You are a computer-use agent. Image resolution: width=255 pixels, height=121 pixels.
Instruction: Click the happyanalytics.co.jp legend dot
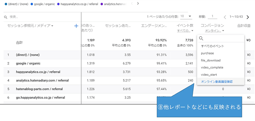click(58, 4)
